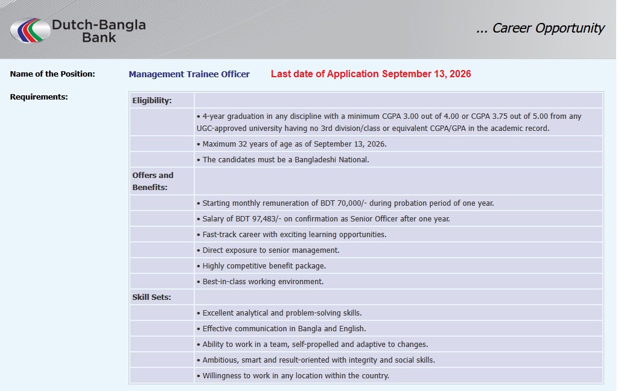Click the Direct exposure to senior management row

point(398,250)
